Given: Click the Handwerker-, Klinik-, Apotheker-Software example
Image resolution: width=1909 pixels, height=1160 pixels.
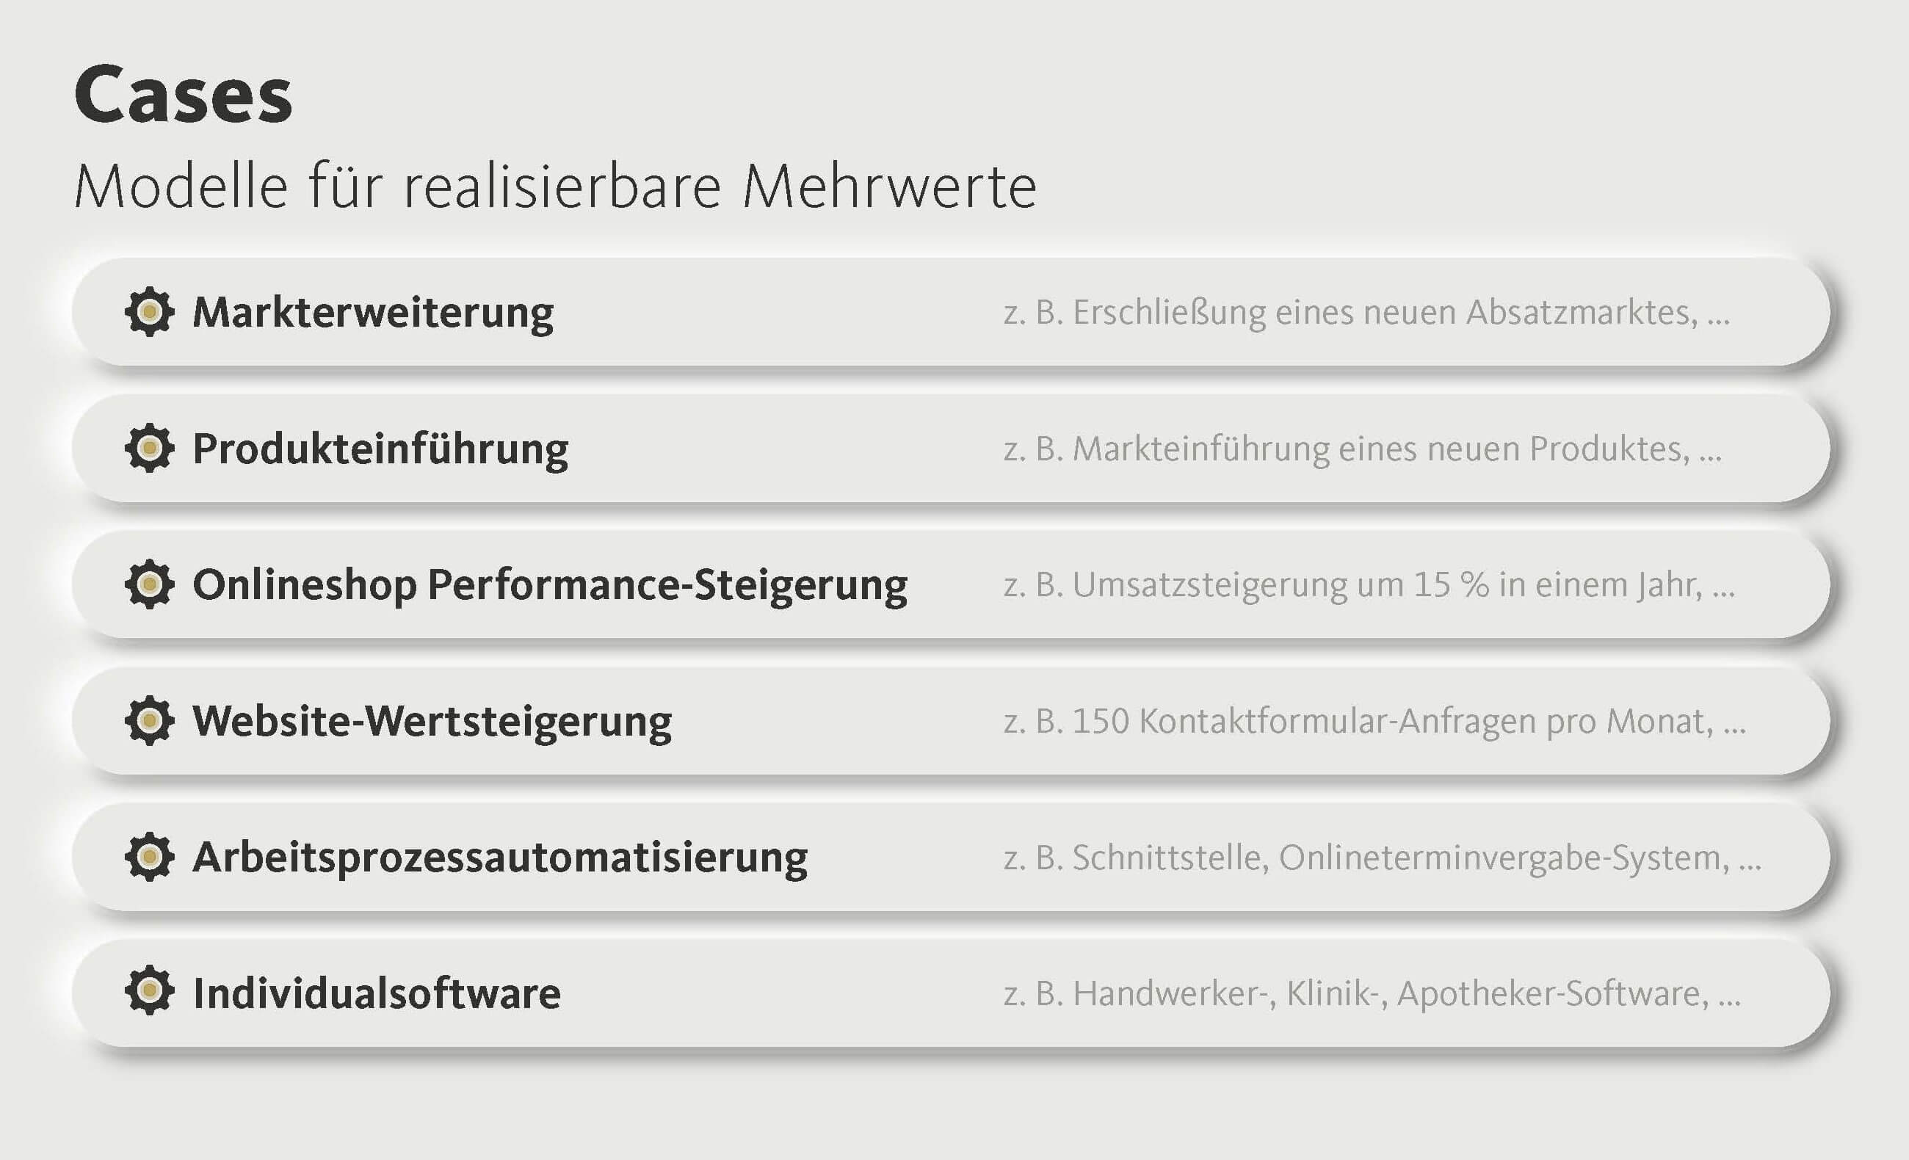Looking at the screenshot, I should point(1372,993).
